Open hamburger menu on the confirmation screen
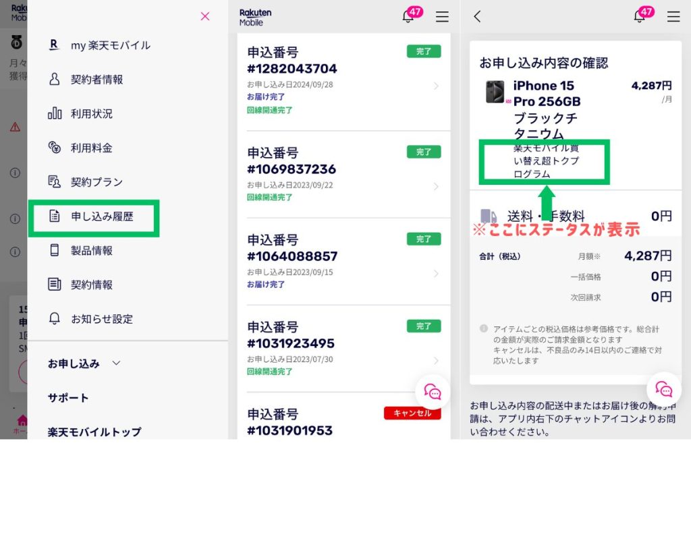 (x=673, y=17)
